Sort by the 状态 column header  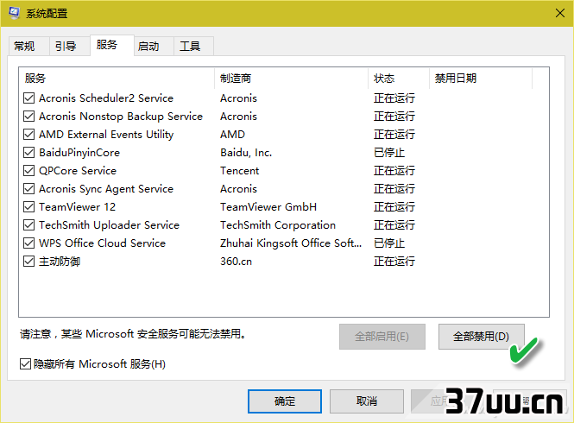coord(399,78)
